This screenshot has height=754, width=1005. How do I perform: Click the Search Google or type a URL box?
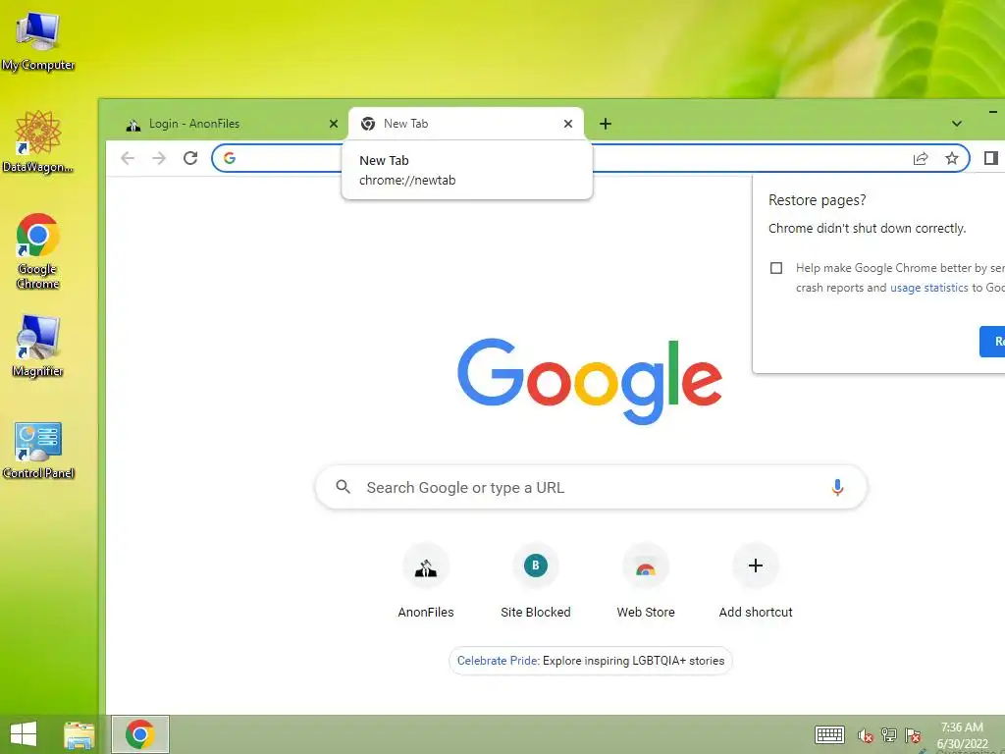click(x=591, y=487)
